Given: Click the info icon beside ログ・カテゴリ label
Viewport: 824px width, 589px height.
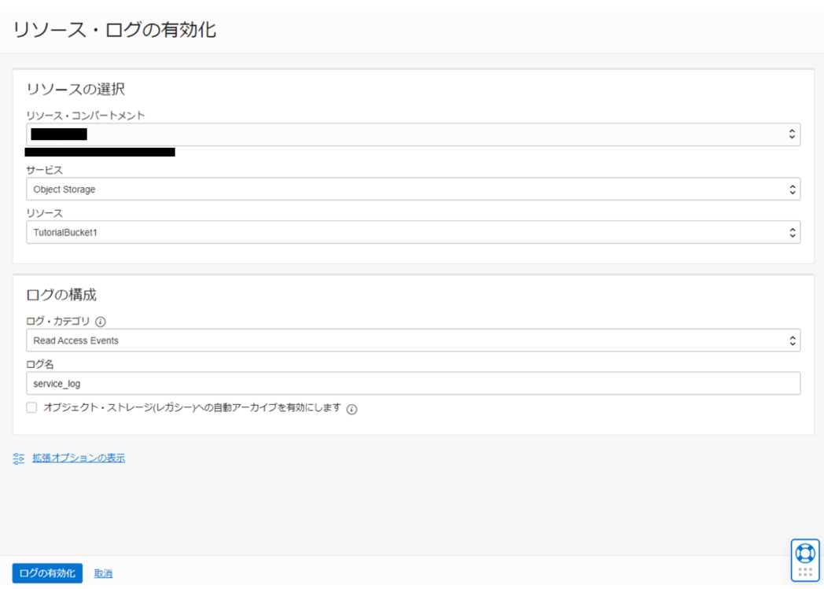Looking at the screenshot, I should (x=102, y=321).
